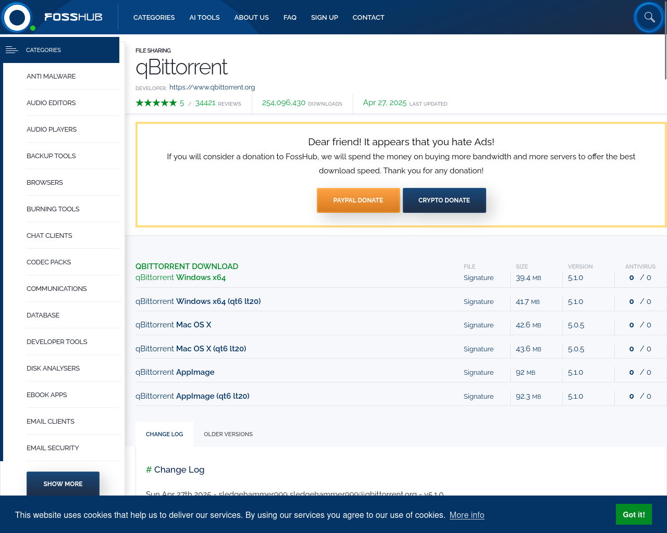Open Signature for Mac OS X (qt6 lt20)

click(479, 349)
